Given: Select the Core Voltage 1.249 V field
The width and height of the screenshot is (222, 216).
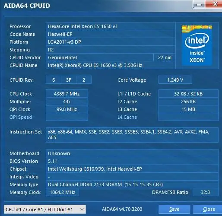Looking at the screenshot, I should point(175,80).
